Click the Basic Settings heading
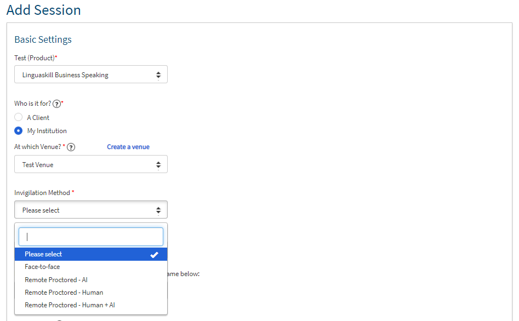The image size is (519, 321). tap(43, 39)
